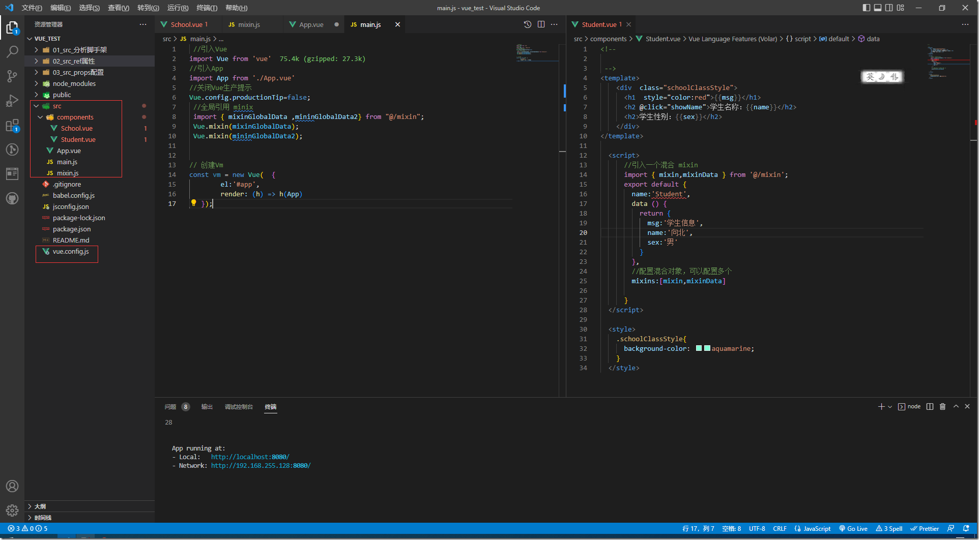Screen dimensions: 979x540
Task: Open the 编辑(E) menu
Action: pyautogui.click(x=61, y=8)
